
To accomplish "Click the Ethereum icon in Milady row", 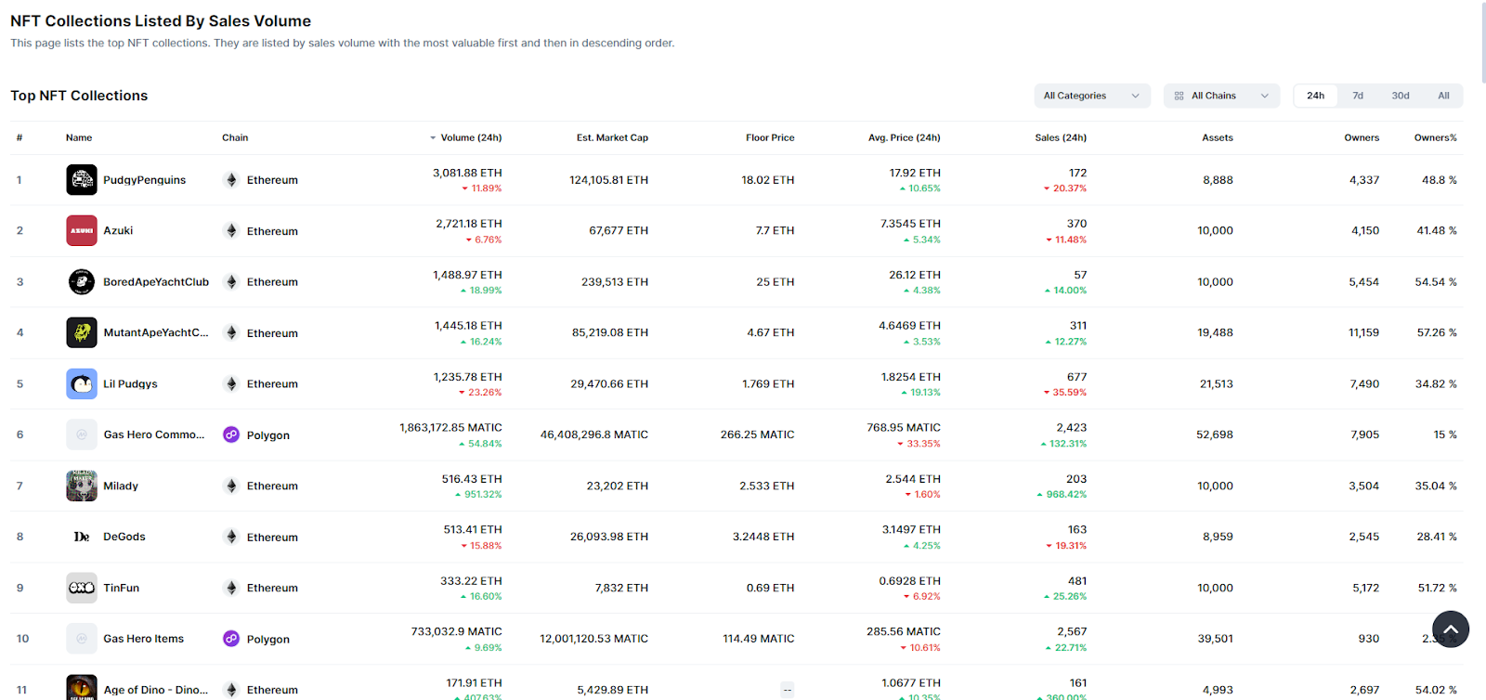I will (231, 486).
